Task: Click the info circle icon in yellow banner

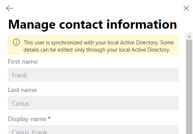Action: [x=16, y=42]
